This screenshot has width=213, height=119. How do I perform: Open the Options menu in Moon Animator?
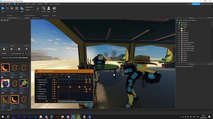(68, 74)
